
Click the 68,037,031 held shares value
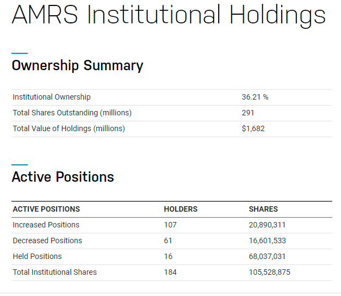pyautogui.click(x=267, y=256)
